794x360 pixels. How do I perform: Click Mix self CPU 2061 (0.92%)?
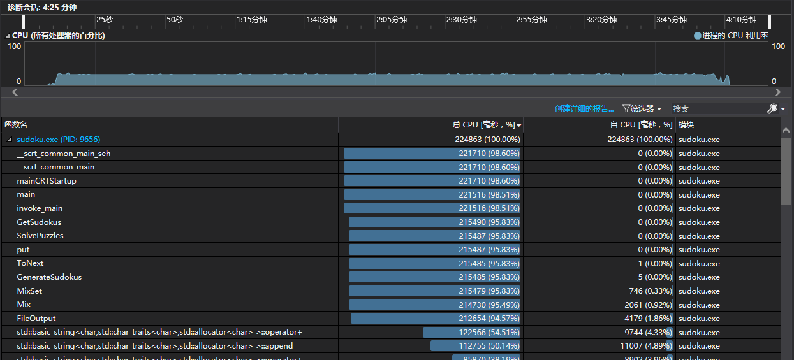[649, 305]
